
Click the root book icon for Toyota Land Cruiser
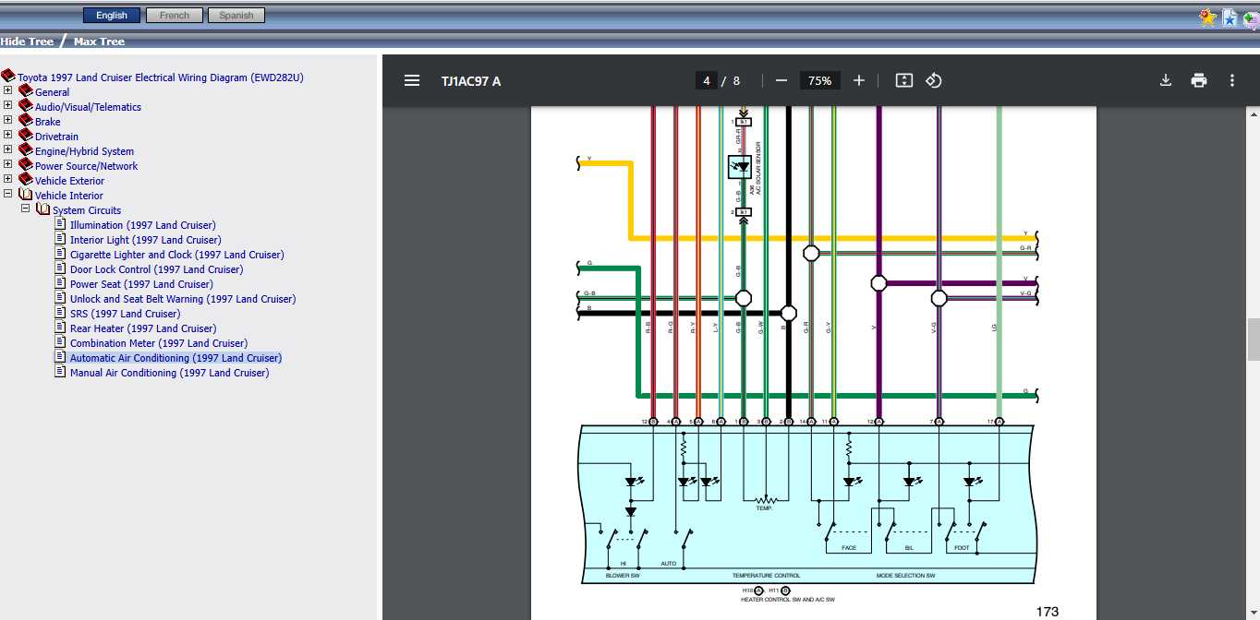coord(7,77)
